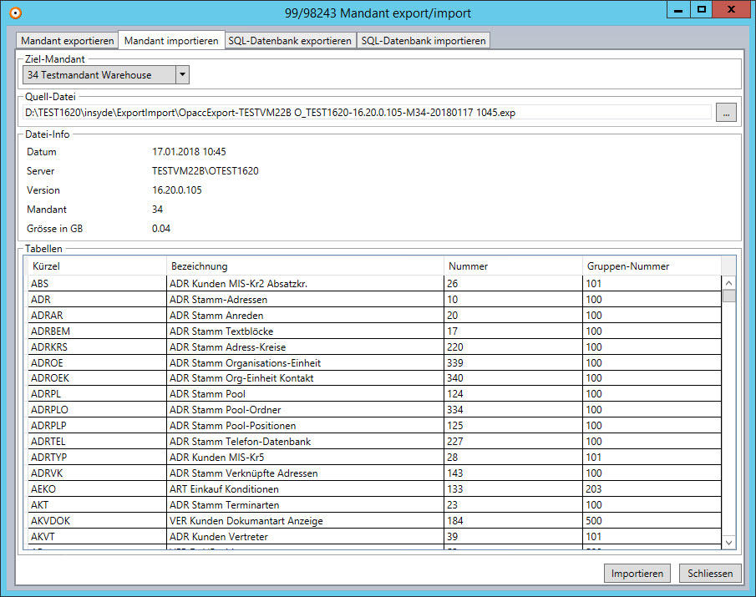Click Nummer value 339

455,363
